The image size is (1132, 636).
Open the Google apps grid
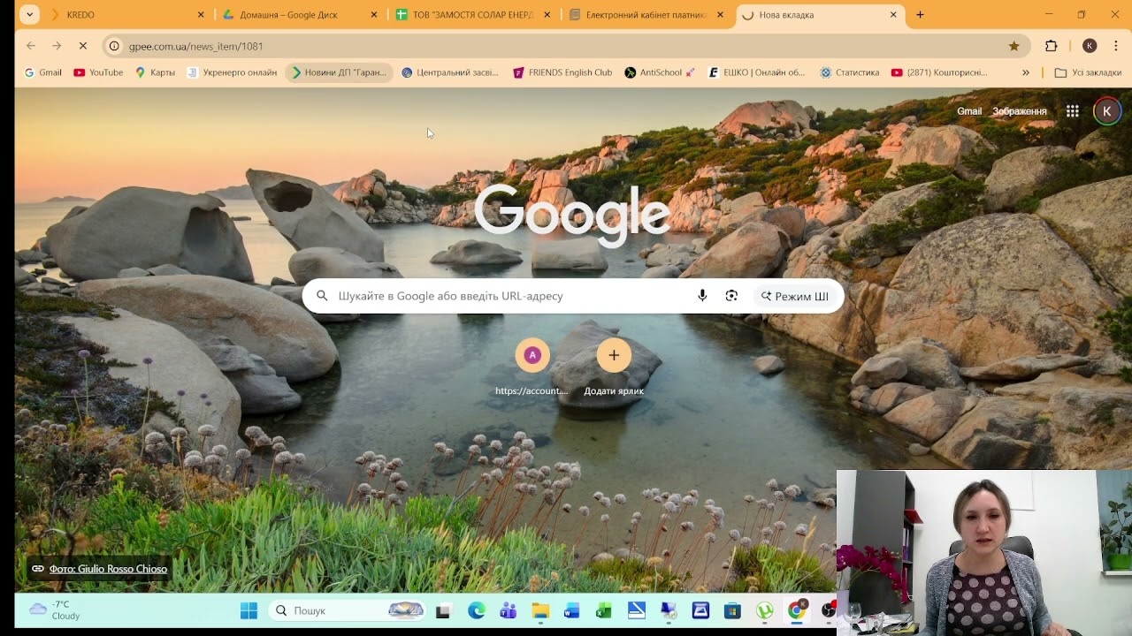point(1072,111)
